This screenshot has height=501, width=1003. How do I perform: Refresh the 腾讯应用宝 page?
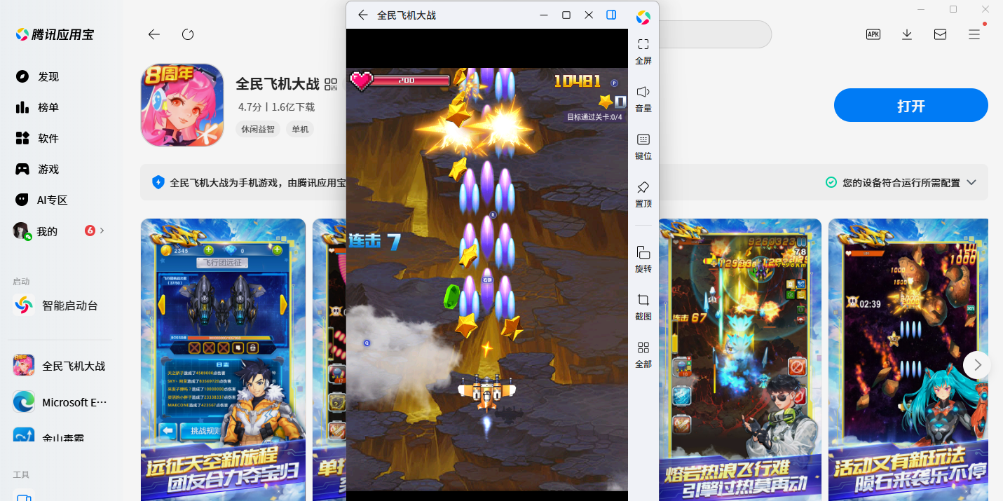[188, 34]
